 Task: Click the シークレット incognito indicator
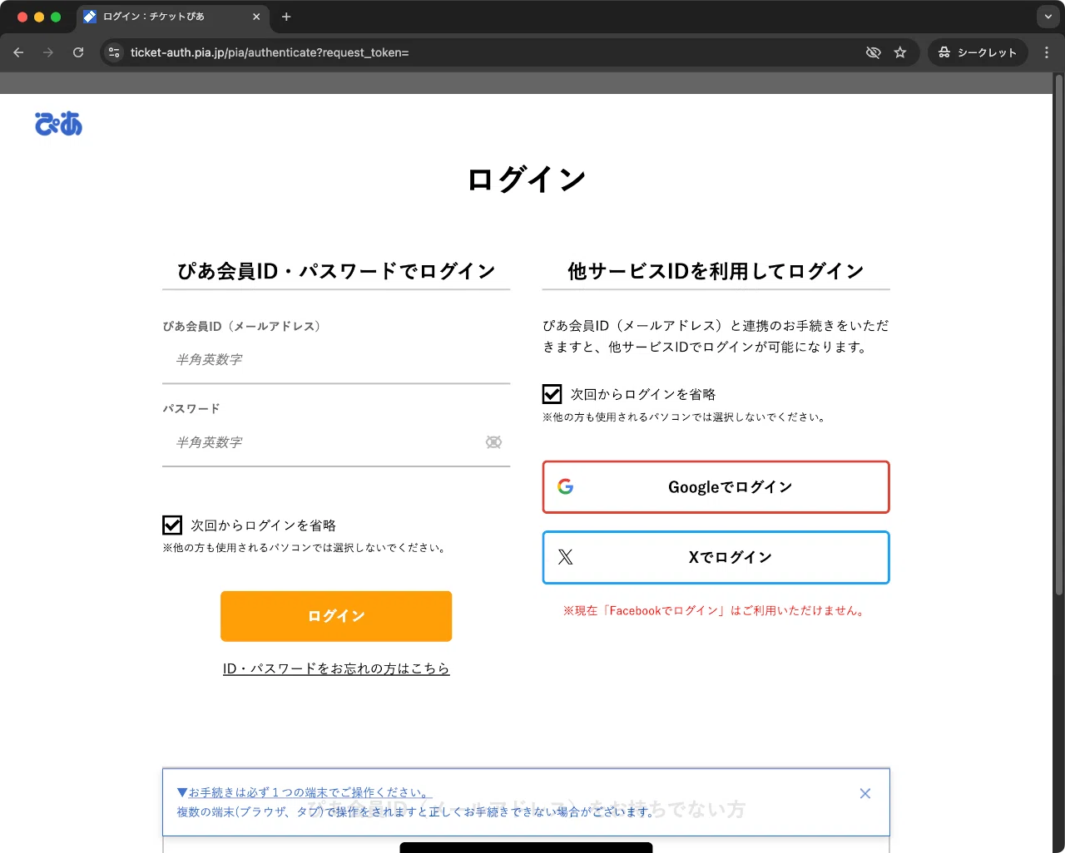[978, 52]
